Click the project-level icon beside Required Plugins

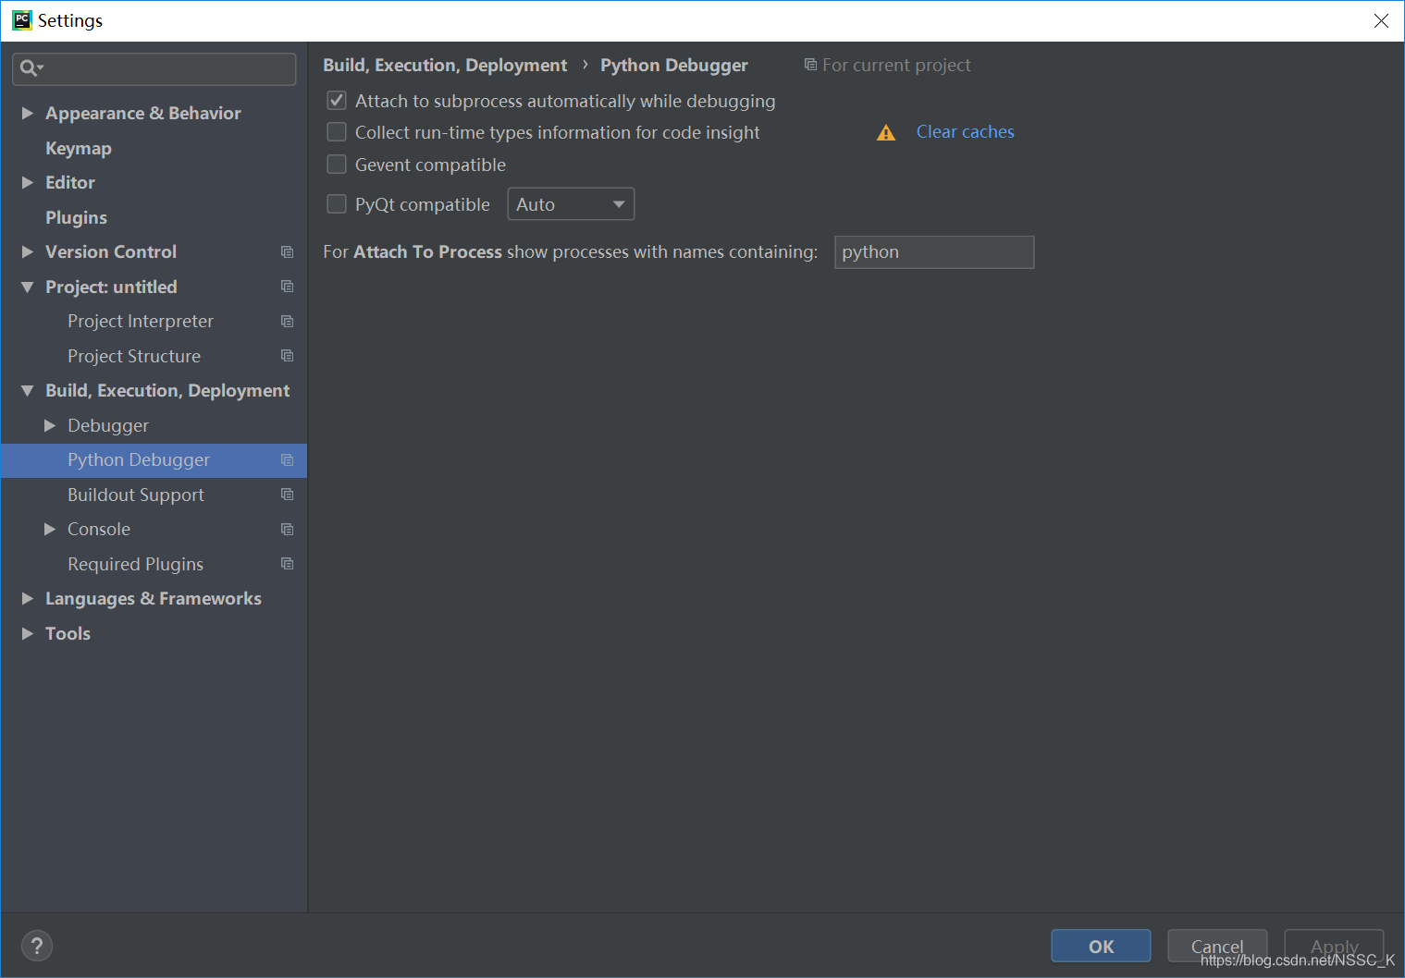[x=288, y=564]
